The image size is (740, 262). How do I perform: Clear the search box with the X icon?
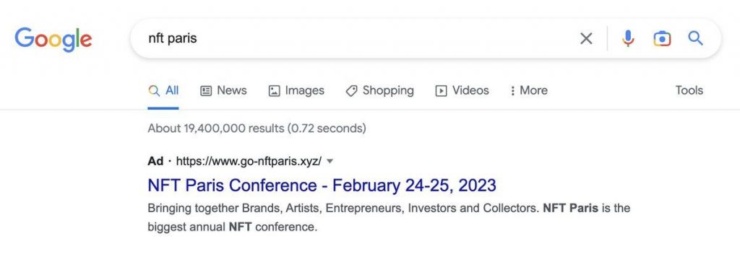[585, 39]
